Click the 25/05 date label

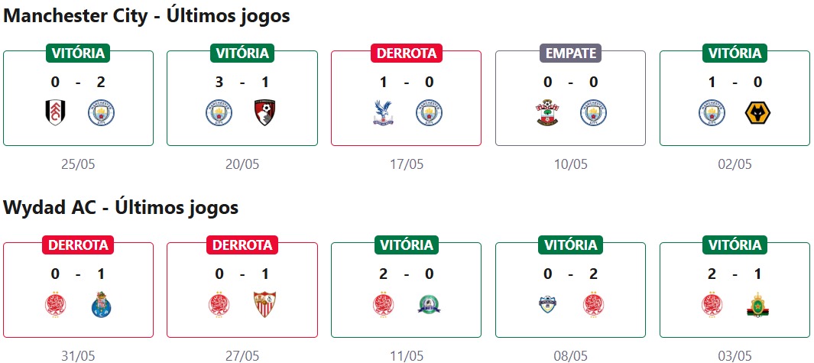point(78,164)
